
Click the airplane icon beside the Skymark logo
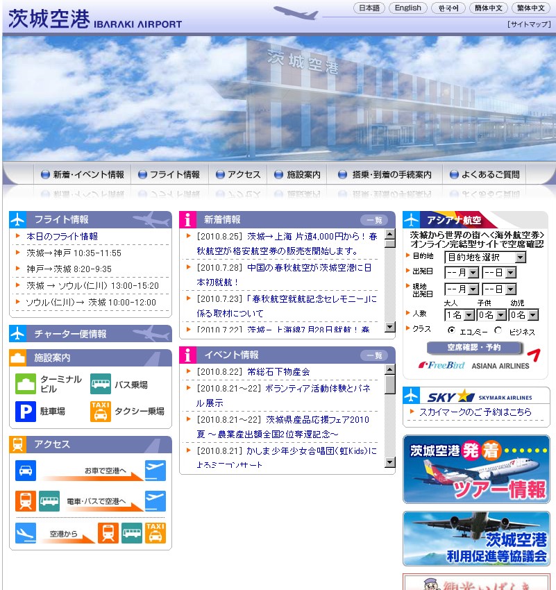[411, 396]
